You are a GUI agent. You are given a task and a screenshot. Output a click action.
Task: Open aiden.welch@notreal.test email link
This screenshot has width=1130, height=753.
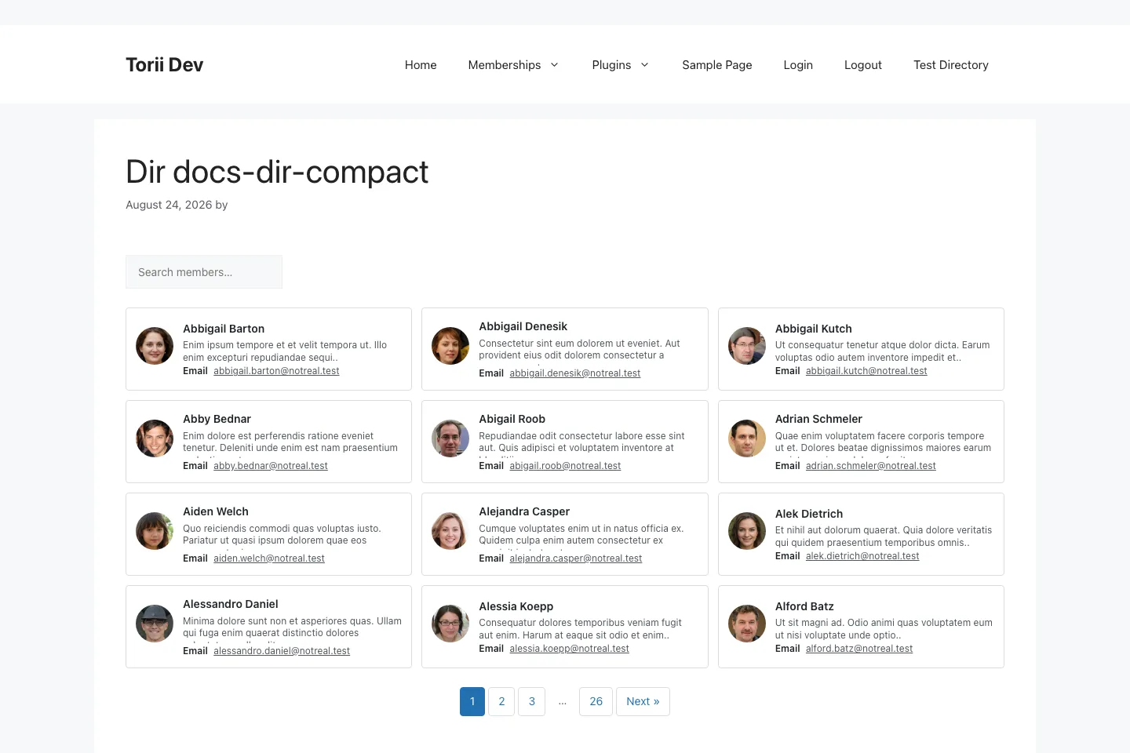click(x=269, y=558)
